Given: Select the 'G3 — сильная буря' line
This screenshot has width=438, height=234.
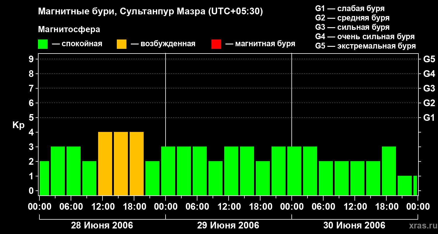Looking at the screenshot, I should [352, 27].
